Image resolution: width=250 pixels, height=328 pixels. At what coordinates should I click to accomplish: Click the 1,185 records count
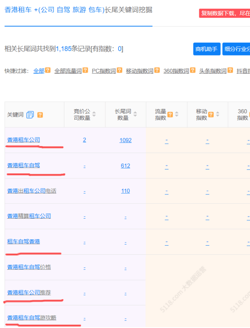tap(64, 49)
